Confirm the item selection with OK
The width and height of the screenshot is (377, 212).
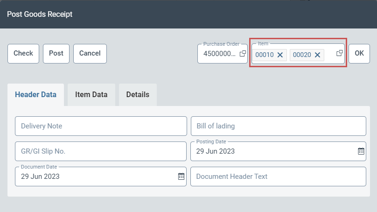tap(359, 54)
